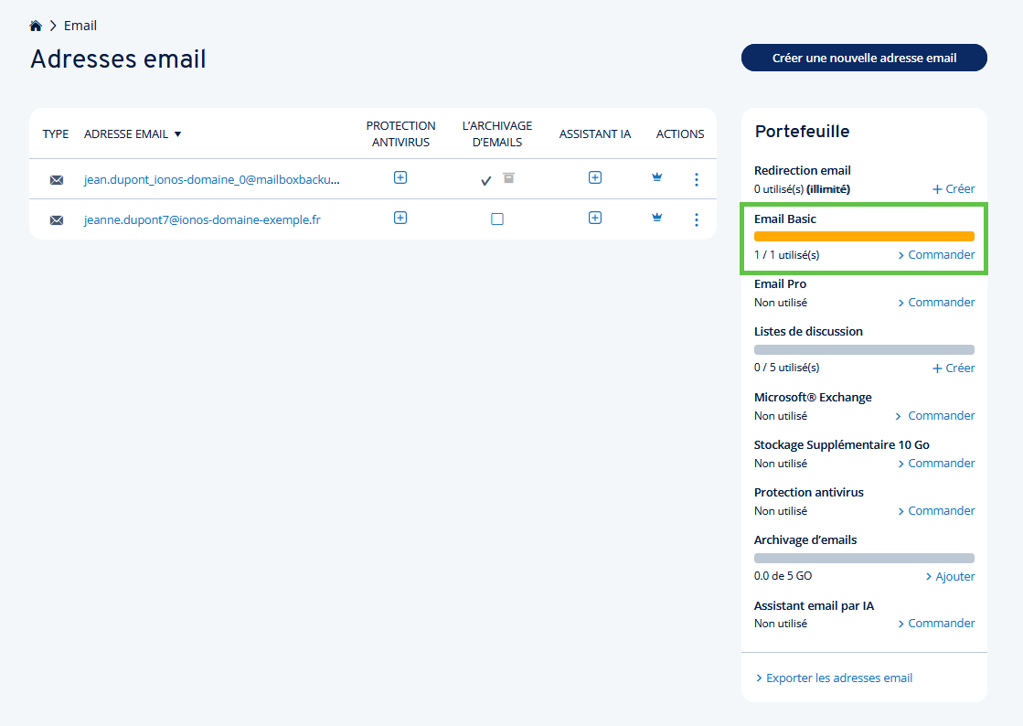Image resolution: width=1023 pixels, height=726 pixels.
Task: Add antivirus protection for jean.dupont address
Action: click(400, 177)
